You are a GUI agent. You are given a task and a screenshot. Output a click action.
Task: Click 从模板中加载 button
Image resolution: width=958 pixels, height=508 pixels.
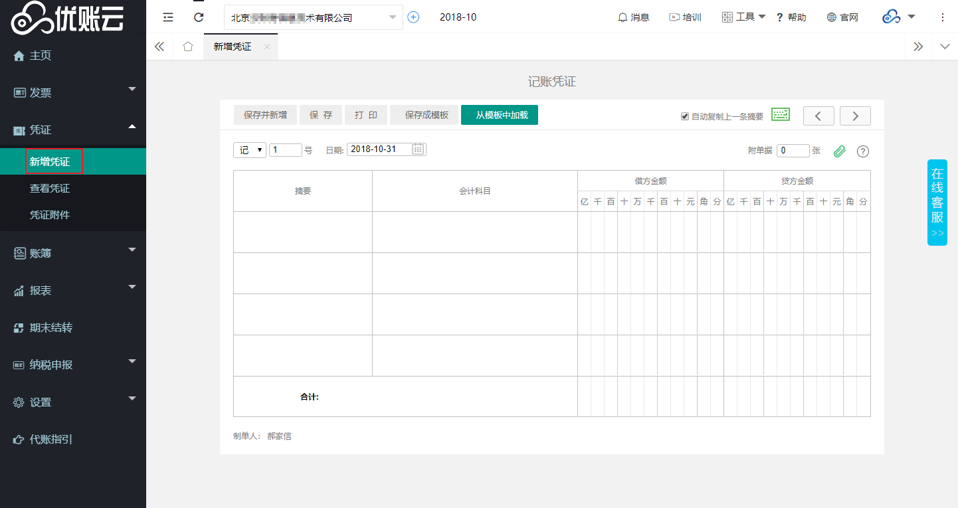coord(500,115)
